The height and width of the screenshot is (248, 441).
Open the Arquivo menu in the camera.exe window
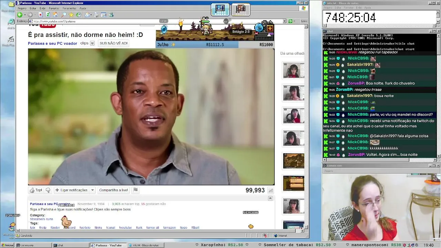[x=328, y=171]
